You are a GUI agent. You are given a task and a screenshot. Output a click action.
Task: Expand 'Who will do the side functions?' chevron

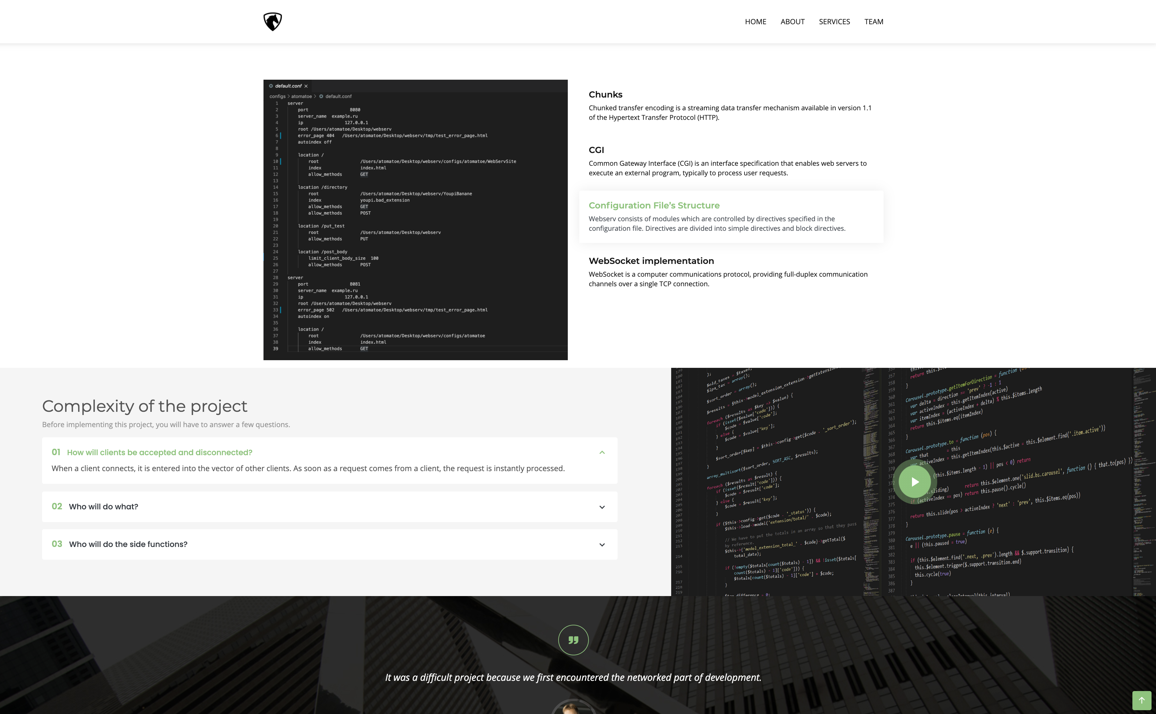click(x=602, y=544)
